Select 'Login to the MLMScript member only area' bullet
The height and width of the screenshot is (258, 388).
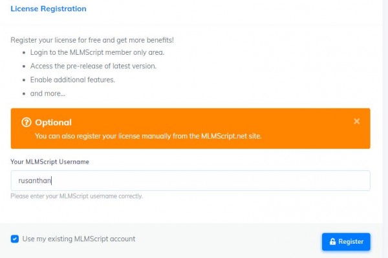97,52
